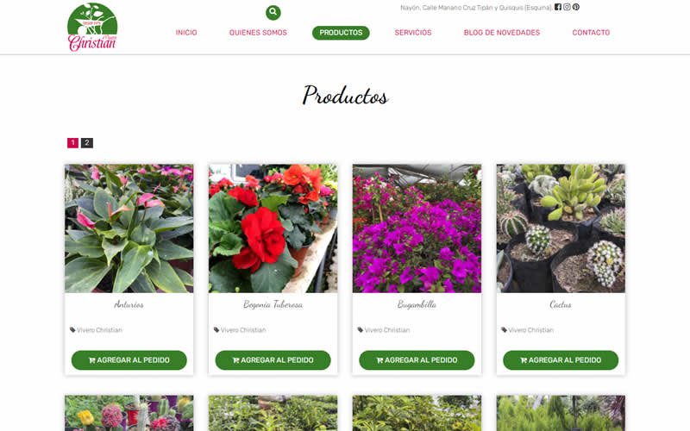Open the Facebook icon in header
This screenshot has height=431, width=690.
[x=557, y=7]
